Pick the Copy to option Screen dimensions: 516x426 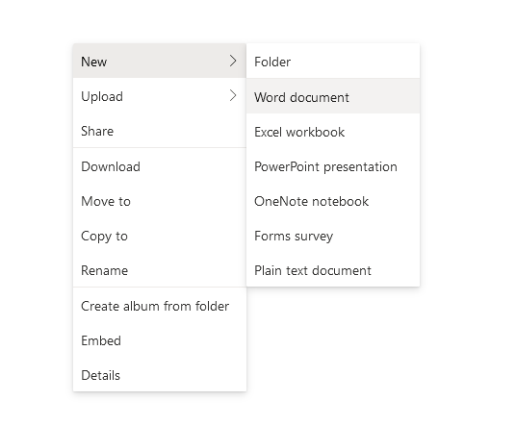160,236
